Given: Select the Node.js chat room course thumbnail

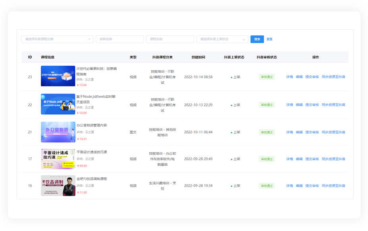Looking at the screenshot, I should (x=58, y=104).
